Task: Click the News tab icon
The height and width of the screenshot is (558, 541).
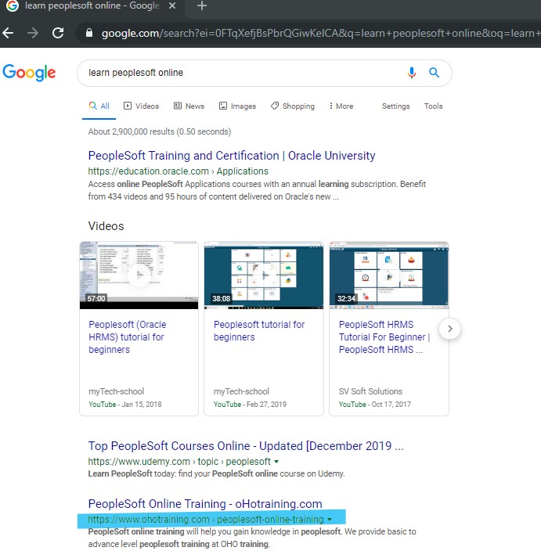Action: click(177, 106)
